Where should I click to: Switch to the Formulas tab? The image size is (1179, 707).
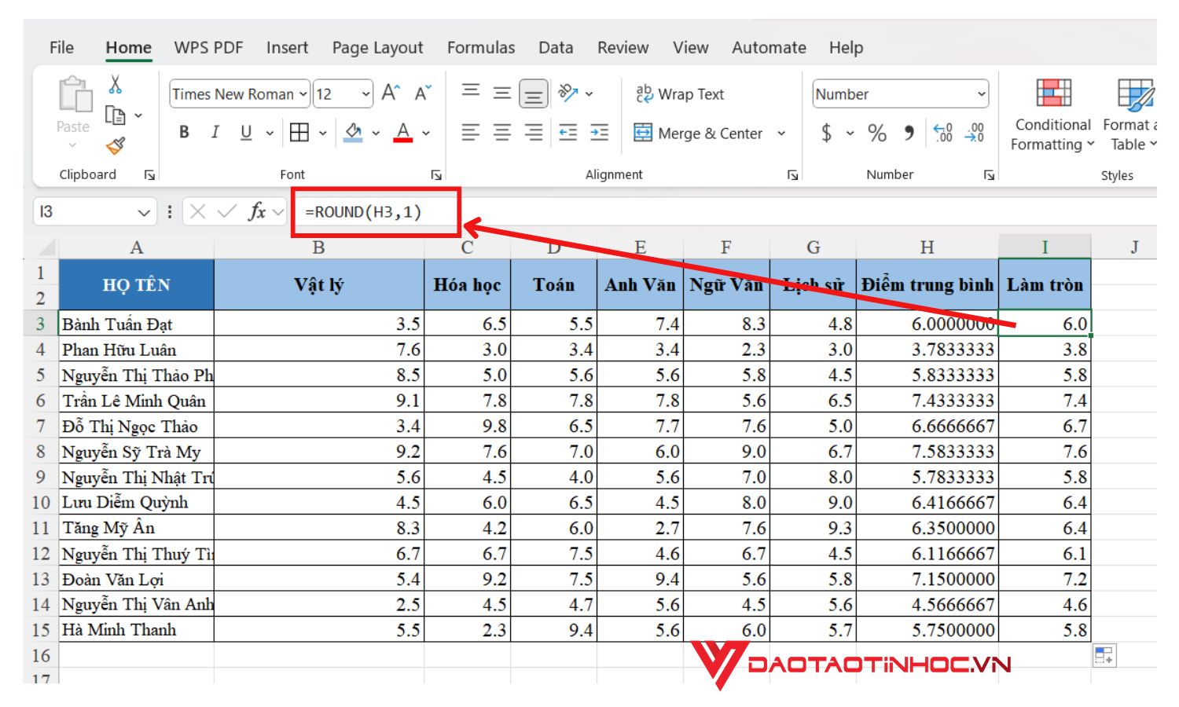tap(480, 48)
